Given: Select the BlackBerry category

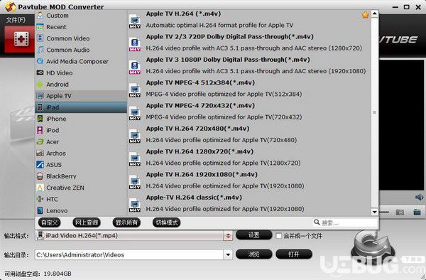Looking at the screenshot, I should click(x=81, y=176).
